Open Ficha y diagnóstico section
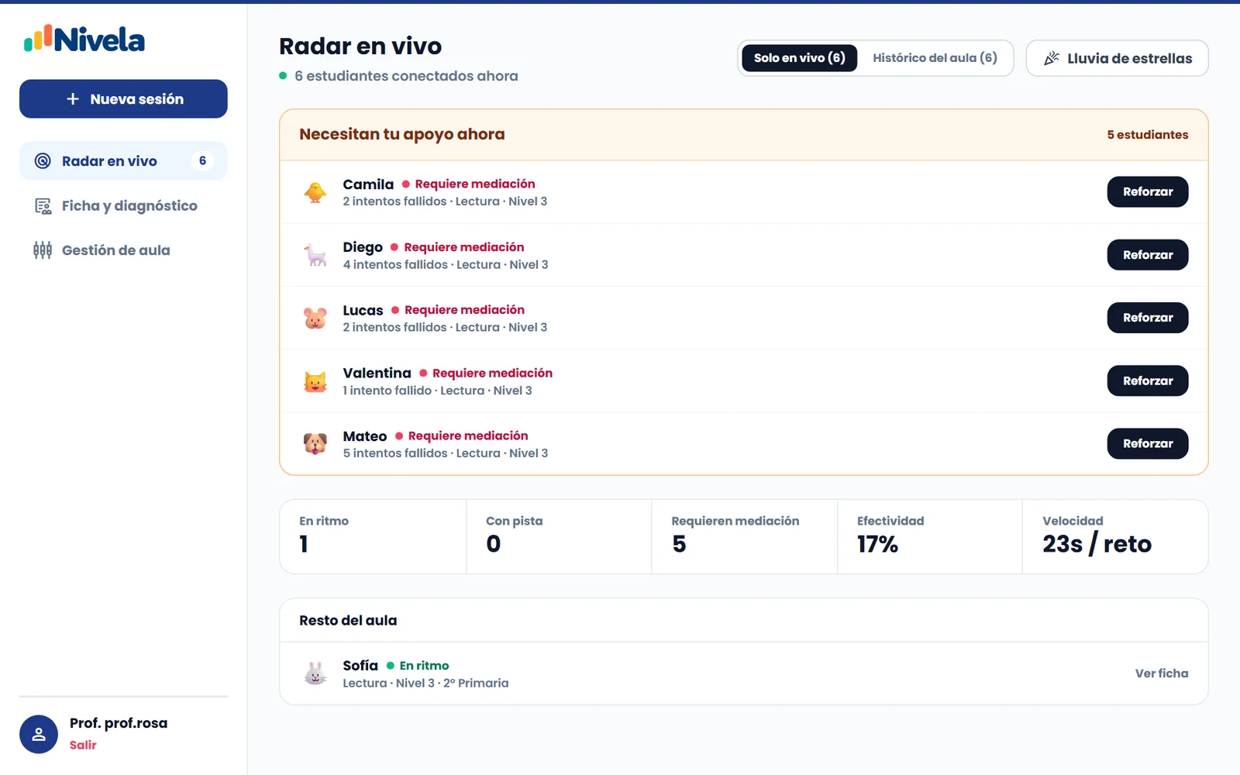This screenshot has width=1240, height=775. (x=123, y=206)
